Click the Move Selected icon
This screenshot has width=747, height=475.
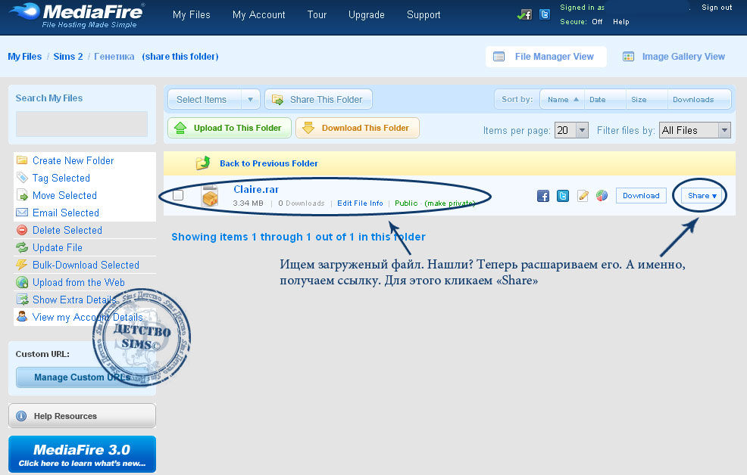tap(22, 195)
